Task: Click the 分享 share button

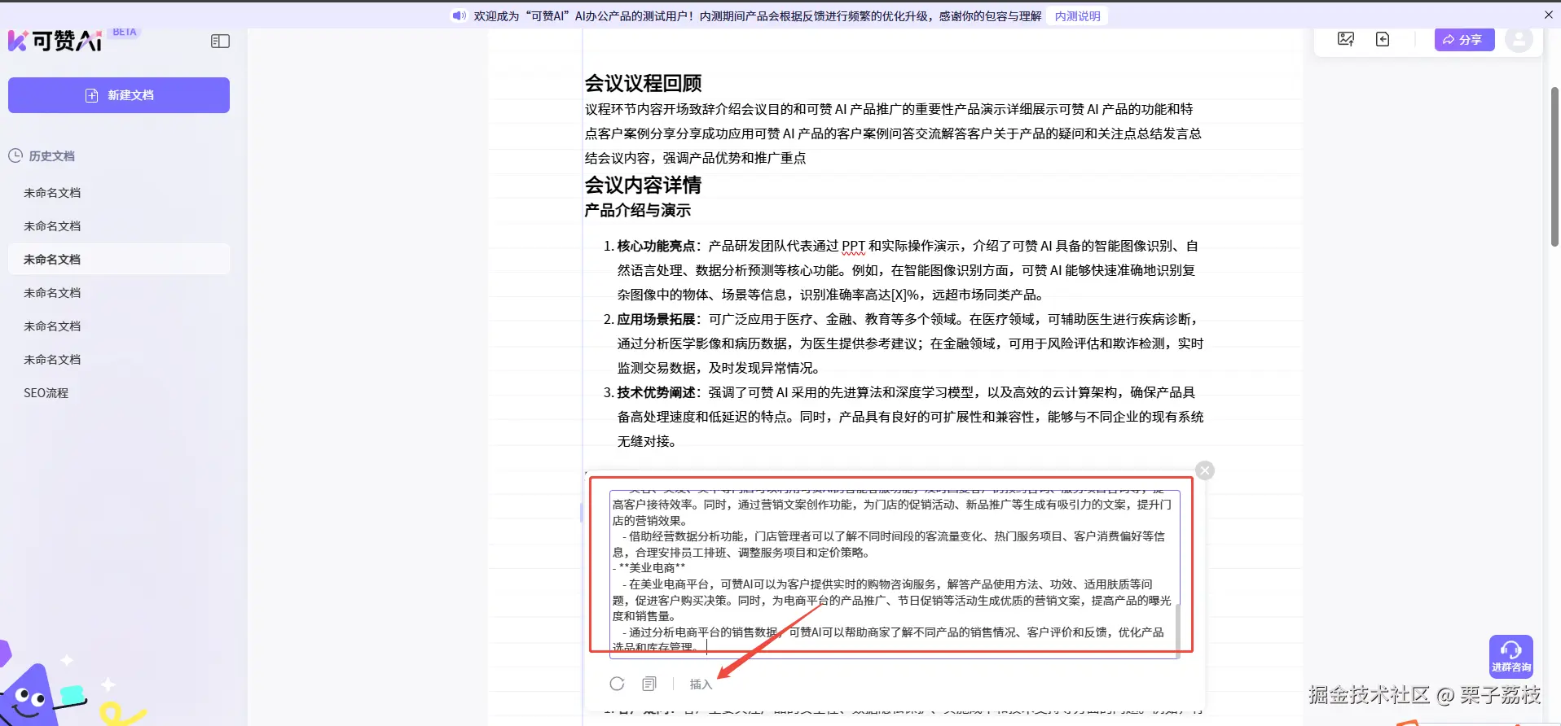Action: pos(1464,39)
